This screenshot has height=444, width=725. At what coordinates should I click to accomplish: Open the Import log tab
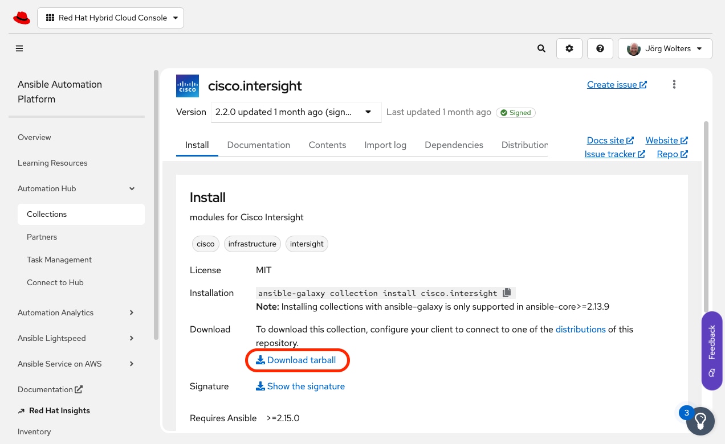point(385,145)
